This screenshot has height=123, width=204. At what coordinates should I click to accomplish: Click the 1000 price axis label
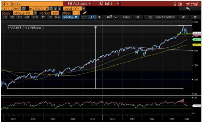(x=196, y=80)
